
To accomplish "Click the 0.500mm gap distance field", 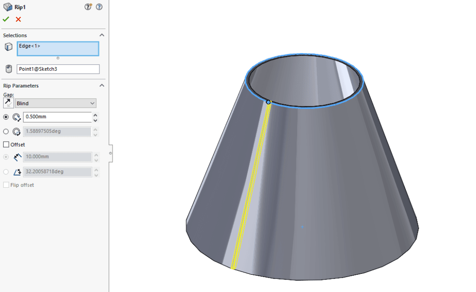I will pyautogui.click(x=57, y=117).
